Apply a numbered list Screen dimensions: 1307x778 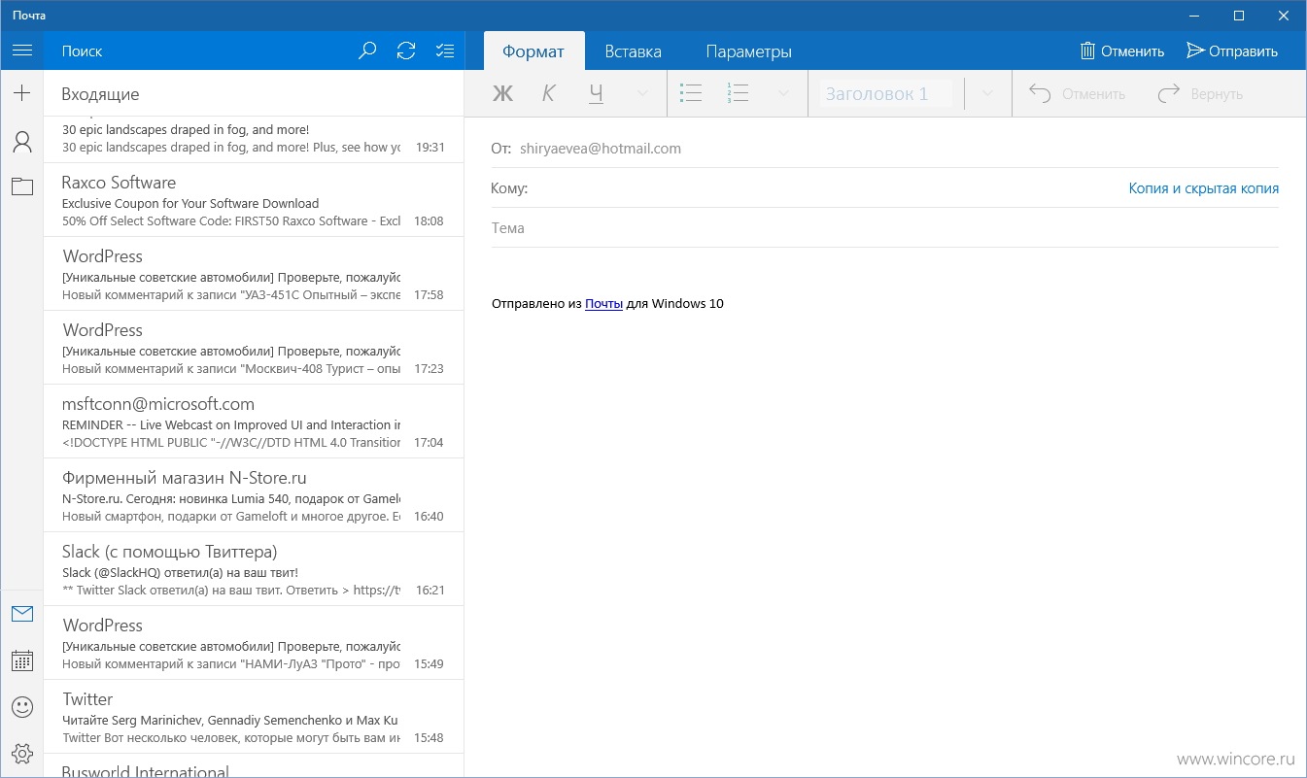click(x=738, y=93)
